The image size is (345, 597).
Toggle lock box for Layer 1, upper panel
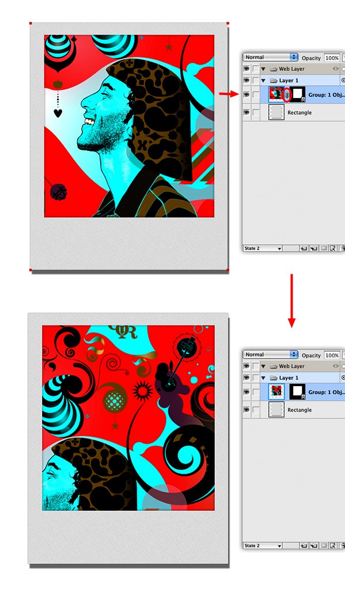[256, 80]
